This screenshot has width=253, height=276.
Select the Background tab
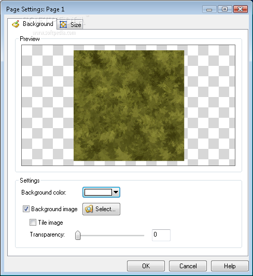(32, 24)
